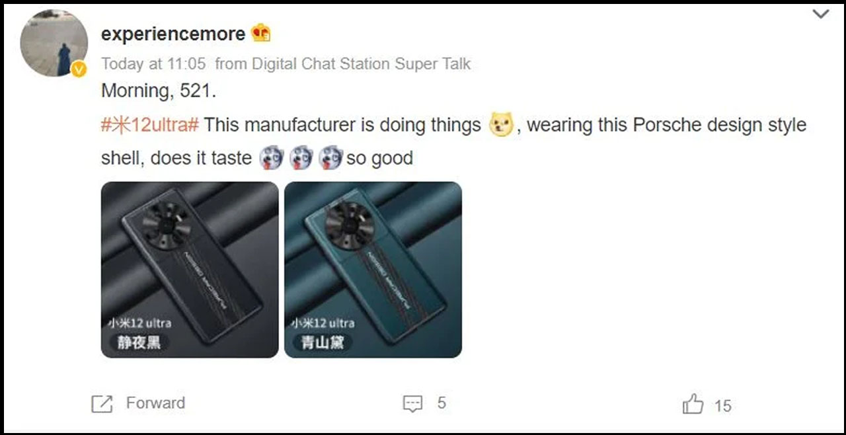Image resolution: width=846 pixels, height=435 pixels.
Task: Click the Forward text label
Action: click(155, 403)
